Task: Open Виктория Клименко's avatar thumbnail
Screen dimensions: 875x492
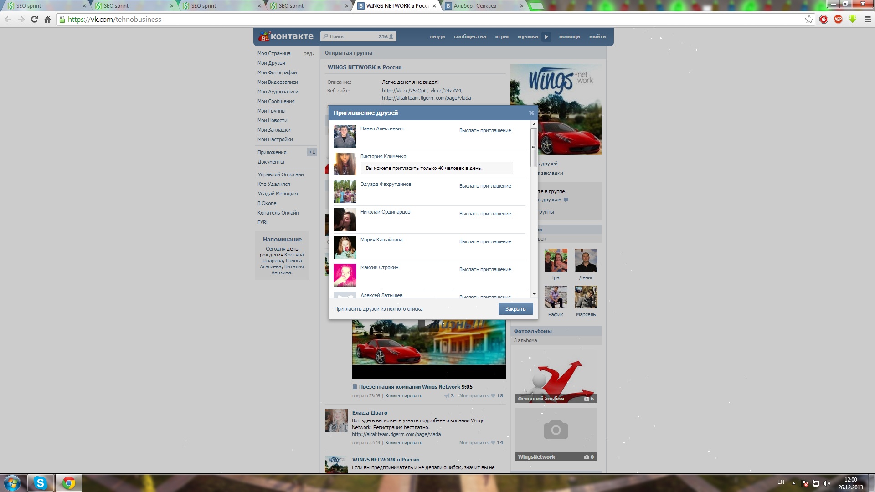Action: (x=345, y=164)
